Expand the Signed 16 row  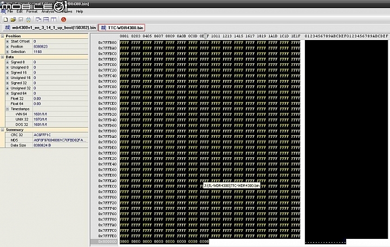point(8,72)
